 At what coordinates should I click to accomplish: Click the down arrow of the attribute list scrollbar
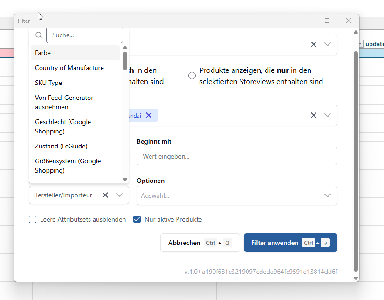125,179
